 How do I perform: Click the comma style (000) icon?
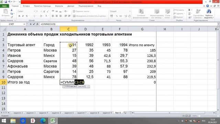click(x=121, y=16)
